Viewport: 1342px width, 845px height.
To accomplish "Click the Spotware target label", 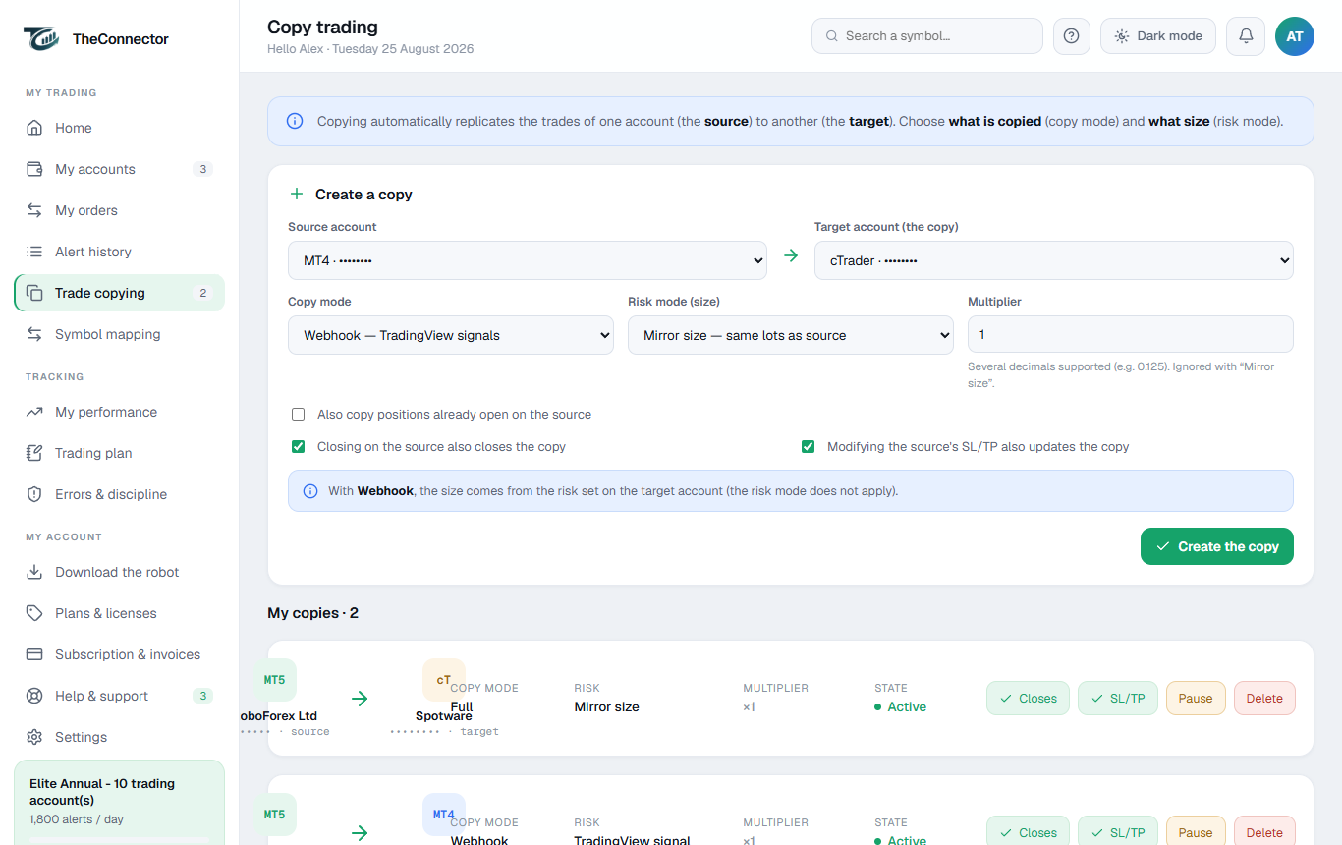I will pyautogui.click(x=444, y=716).
